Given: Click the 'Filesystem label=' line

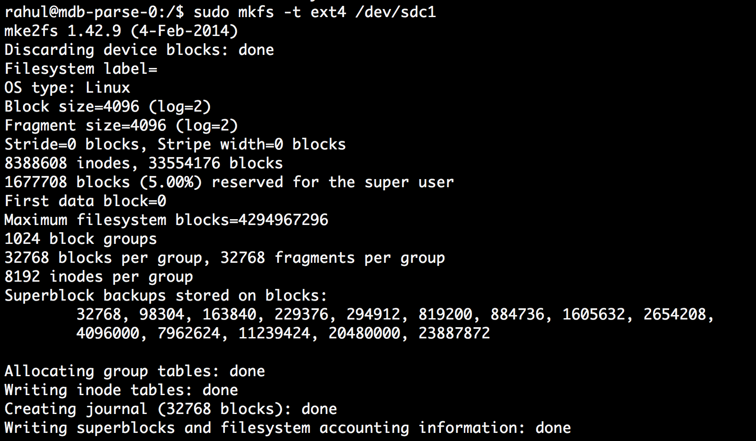Looking at the screenshot, I should [81, 69].
